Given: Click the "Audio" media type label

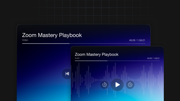Looking at the screenshot, I should click(x=77, y=58).
